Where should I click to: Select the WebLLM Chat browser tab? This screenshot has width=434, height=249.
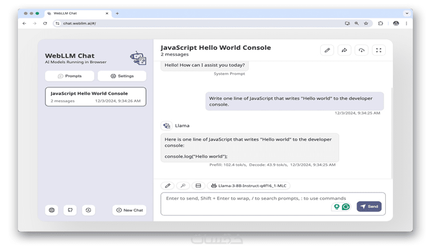click(78, 13)
